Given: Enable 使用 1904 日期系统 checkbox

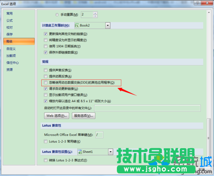Looking at the screenshot, I should 45,46.
